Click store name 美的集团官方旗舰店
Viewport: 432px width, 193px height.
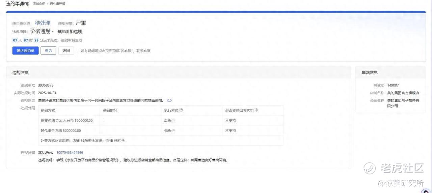[x=403, y=93]
